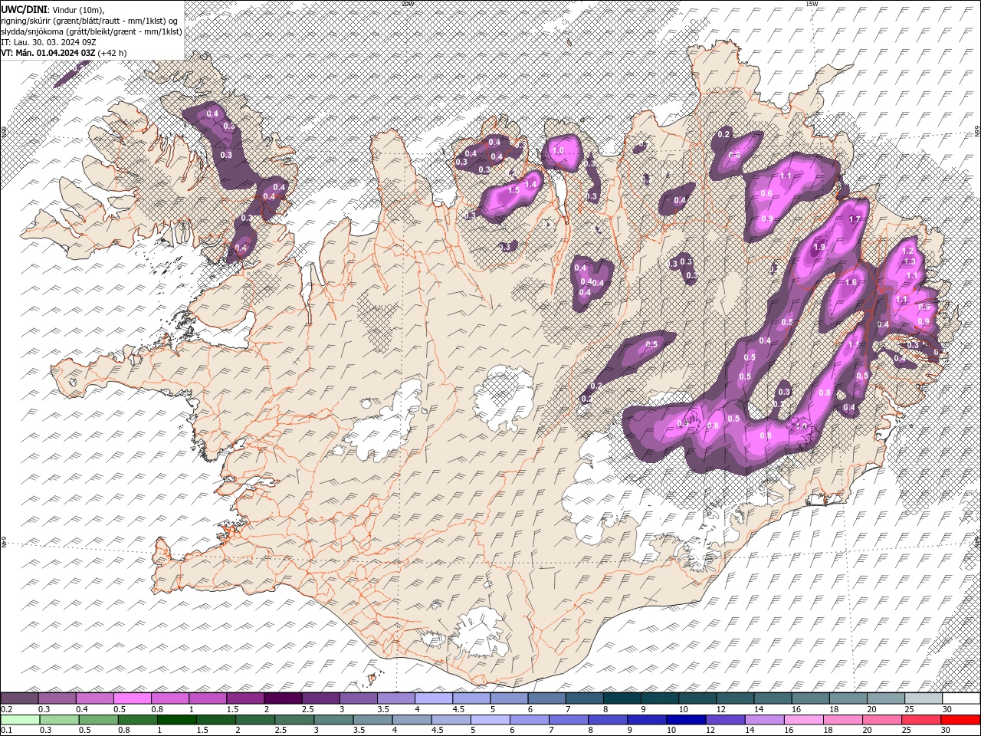
Task: Choose the snow legend swatch labeled 1.5
Action: point(245,698)
